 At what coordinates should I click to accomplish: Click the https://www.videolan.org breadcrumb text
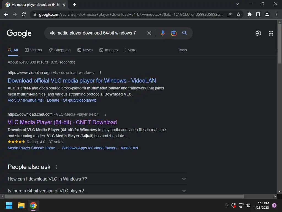[x=29, y=73]
